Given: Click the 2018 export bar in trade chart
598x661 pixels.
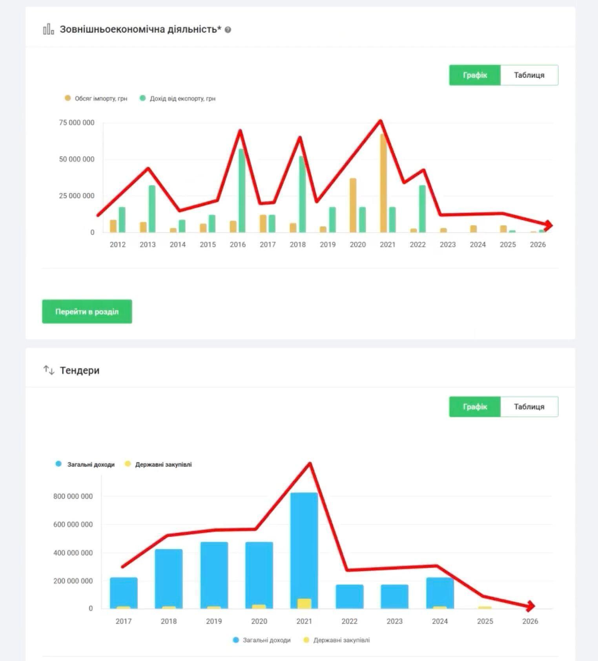Looking at the screenshot, I should pyautogui.click(x=302, y=194).
